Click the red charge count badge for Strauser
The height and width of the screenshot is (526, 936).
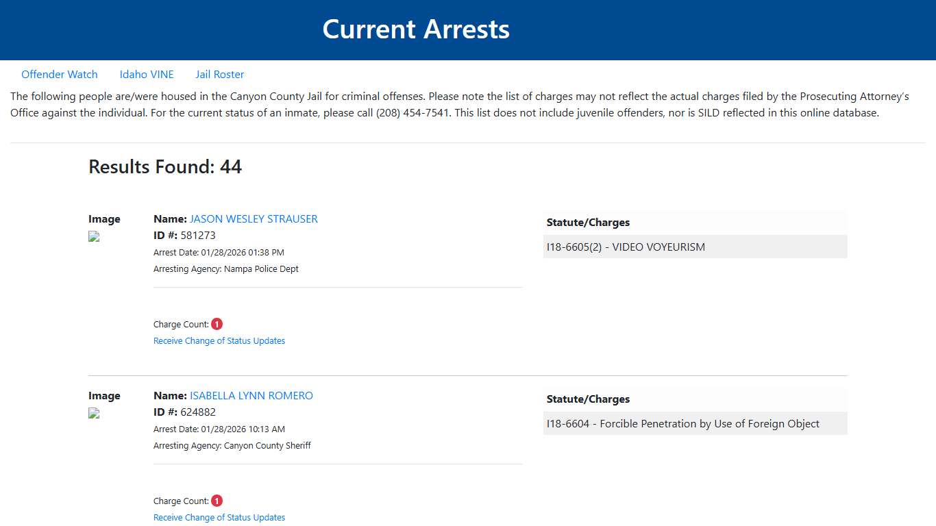tap(217, 323)
